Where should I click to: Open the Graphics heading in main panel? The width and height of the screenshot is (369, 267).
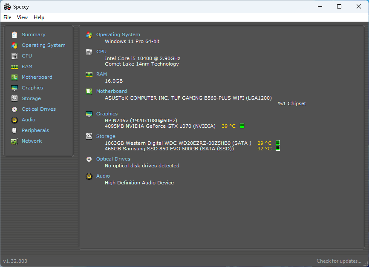click(107, 114)
